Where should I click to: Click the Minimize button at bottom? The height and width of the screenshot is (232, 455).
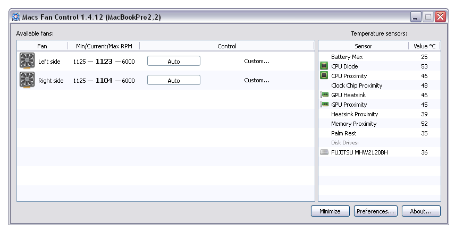(330, 211)
